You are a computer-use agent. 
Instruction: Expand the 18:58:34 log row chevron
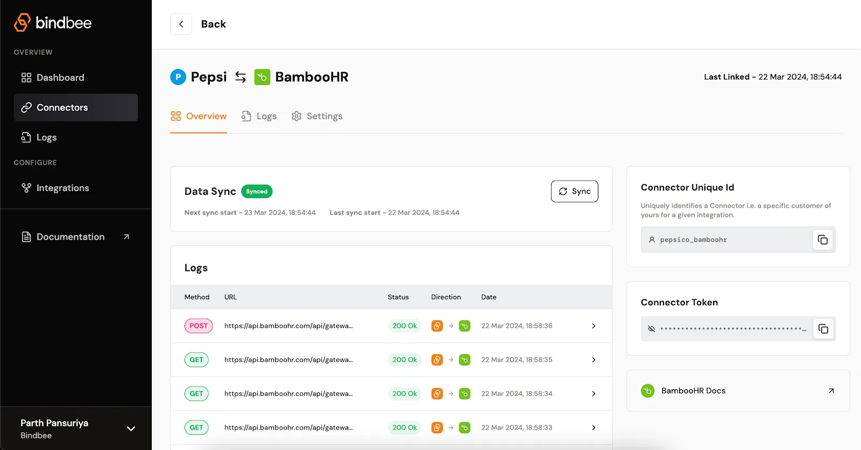[x=594, y=393]
